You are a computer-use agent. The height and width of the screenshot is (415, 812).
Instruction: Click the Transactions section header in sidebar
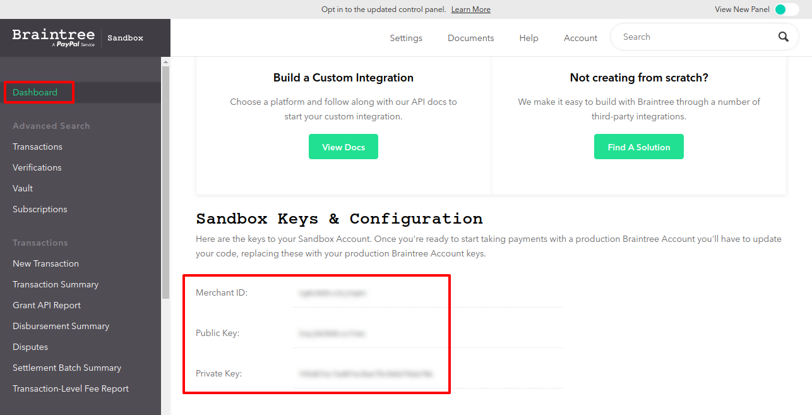coord(40,243)
